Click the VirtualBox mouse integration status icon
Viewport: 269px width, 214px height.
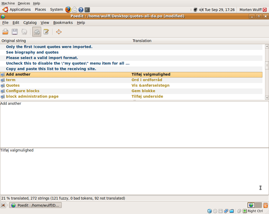pyautogui.click(x=239, y=211)
